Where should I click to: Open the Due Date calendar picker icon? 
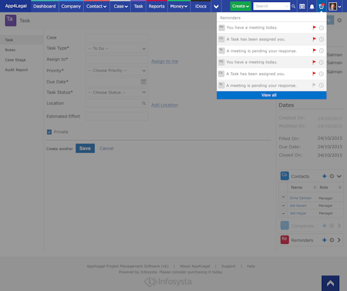pos(144,82)
